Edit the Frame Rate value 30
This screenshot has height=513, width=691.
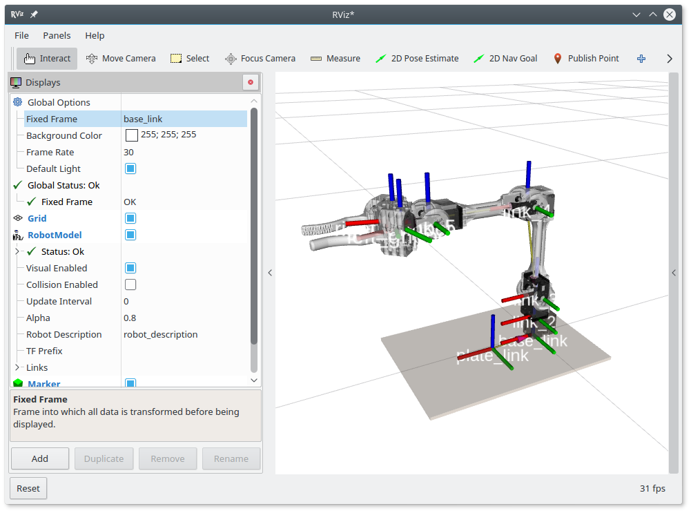[x=184, y=152]
